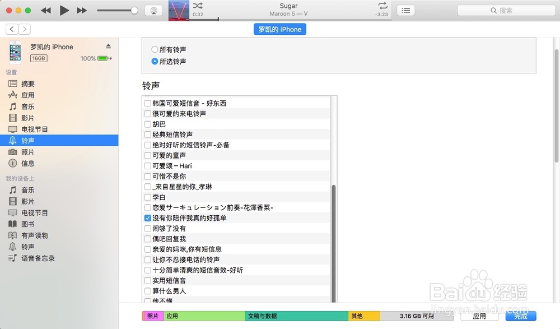The image size is (560, 329).
Task: Click the Sugar album artwork thumbnail
Action: [179, 11]
